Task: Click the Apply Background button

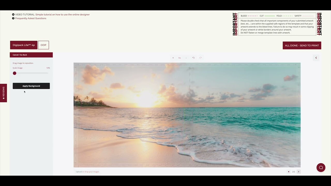Action: (x=31, y=86)
